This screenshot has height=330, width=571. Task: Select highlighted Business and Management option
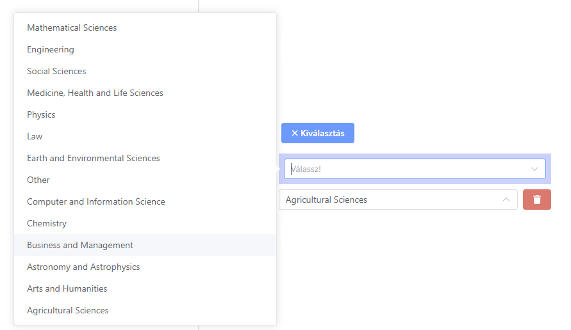(145, 246)
